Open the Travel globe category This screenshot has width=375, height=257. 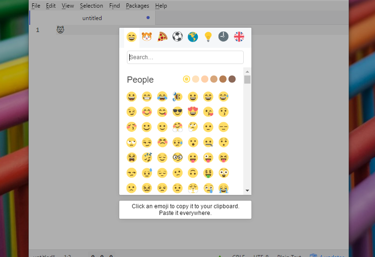tap(193, 37)
